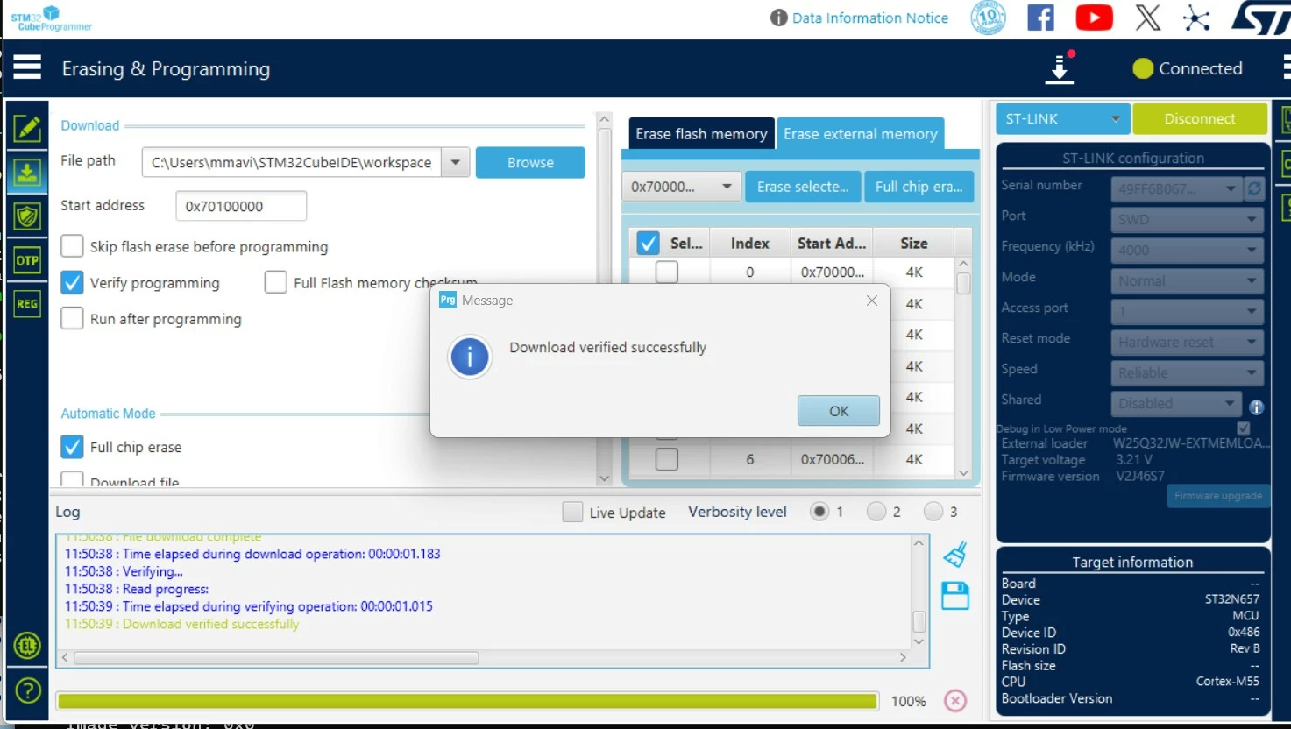Select verbosity level 2 radio
Screen dimensions: 1291x729
point(876,511)
